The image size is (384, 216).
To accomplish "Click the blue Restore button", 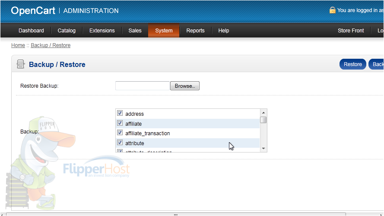I will click(352, 64).
